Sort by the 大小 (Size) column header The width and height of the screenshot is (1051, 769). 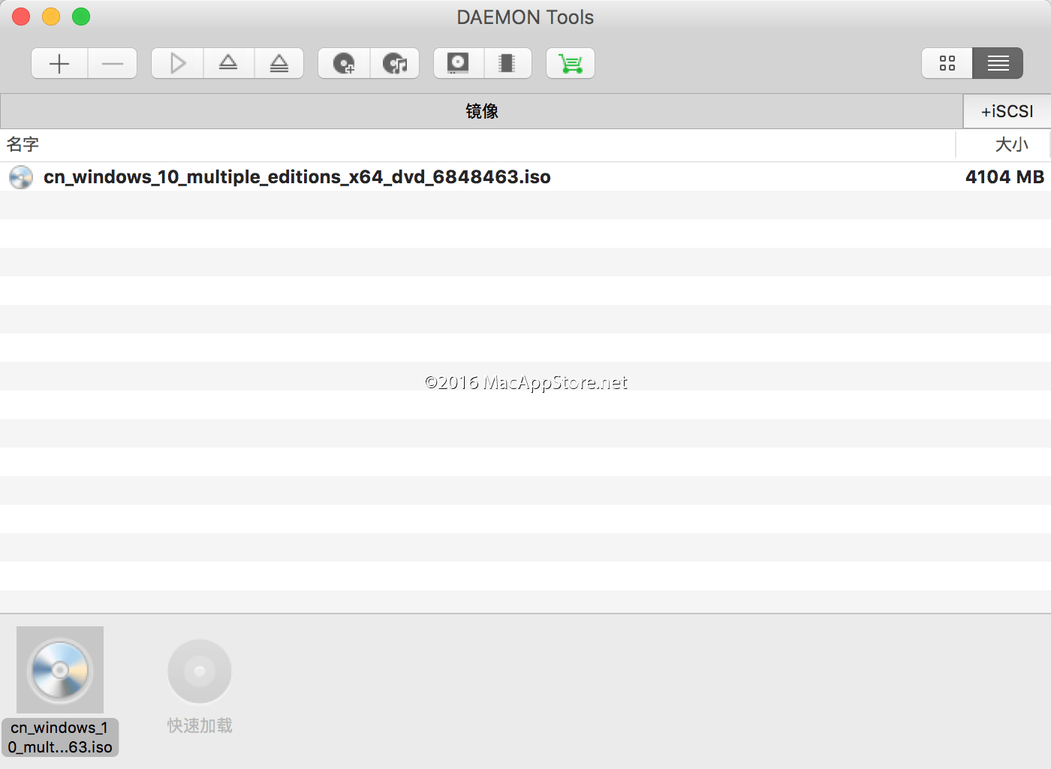click(x=1011, y=145)
